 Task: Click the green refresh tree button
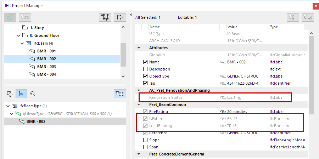[x=10, y=17]
